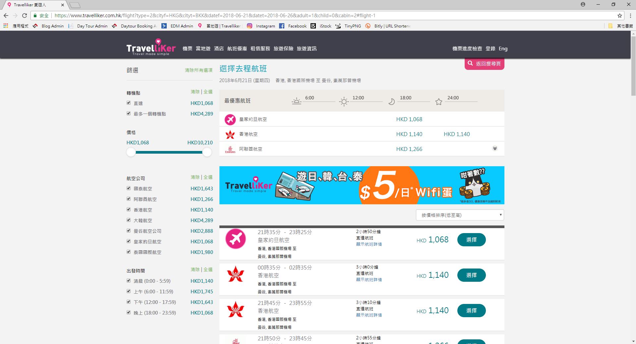The image size is (636, 344).
Task: Click the sun 12:00 time icon
Action: pyautogui.click(x=344, y=101)
